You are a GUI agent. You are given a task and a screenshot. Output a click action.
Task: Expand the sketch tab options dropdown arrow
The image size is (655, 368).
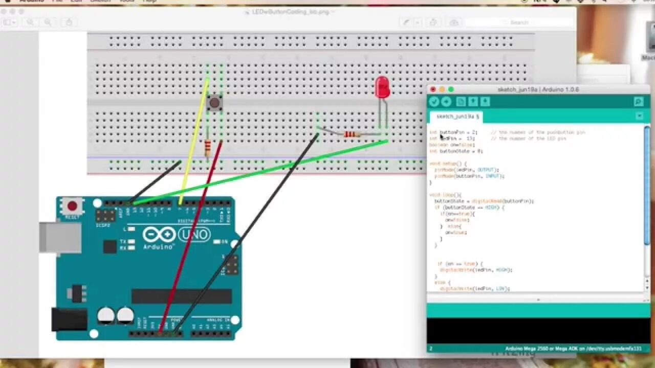(639, 116)
